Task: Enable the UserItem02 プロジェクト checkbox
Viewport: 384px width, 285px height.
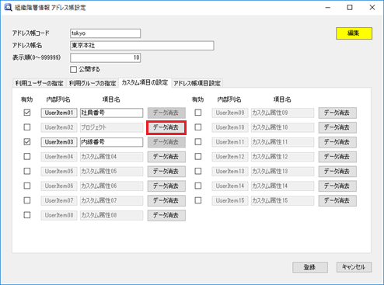Action: 27,127
